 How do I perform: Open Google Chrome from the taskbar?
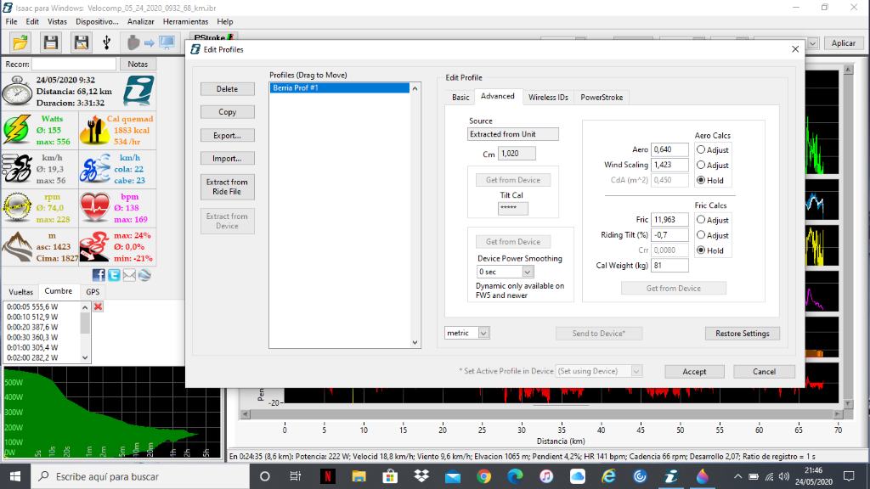click(483, 476)
